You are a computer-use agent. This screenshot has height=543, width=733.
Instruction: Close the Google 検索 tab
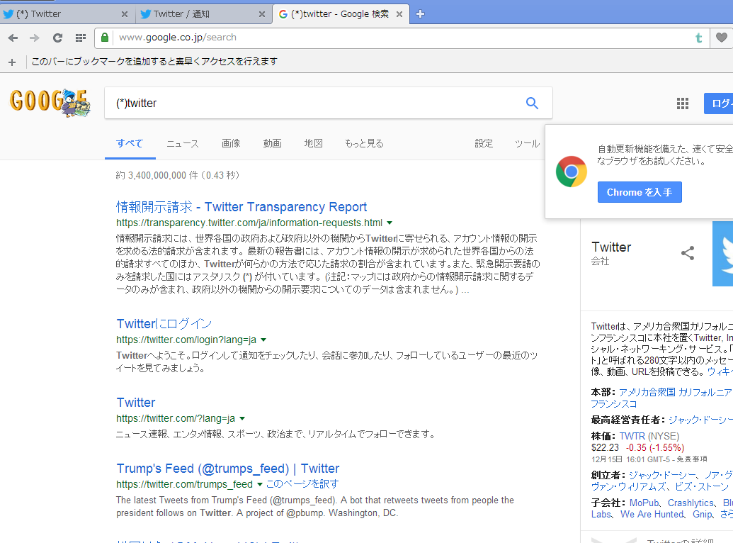tap(399, 14)
